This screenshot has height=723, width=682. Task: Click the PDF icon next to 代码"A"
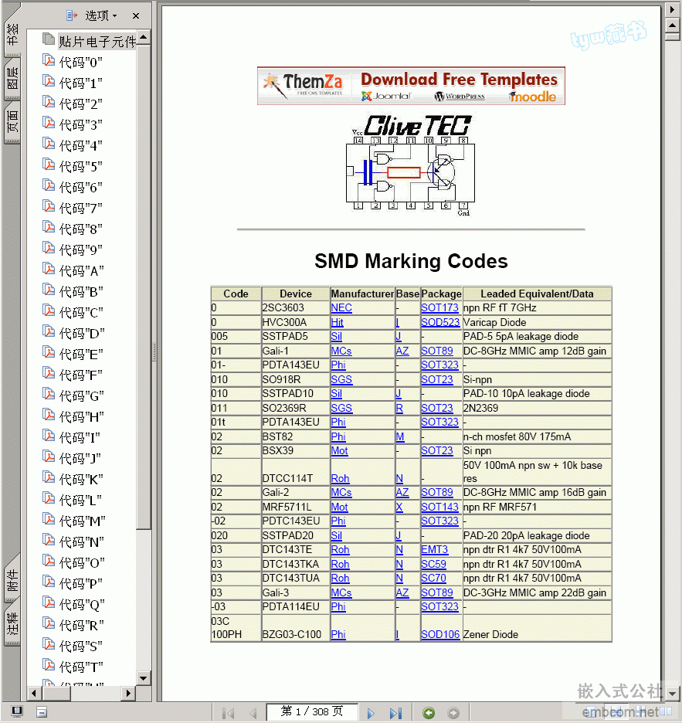[x=49, y=269]
